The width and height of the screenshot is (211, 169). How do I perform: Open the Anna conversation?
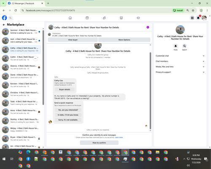21,112
